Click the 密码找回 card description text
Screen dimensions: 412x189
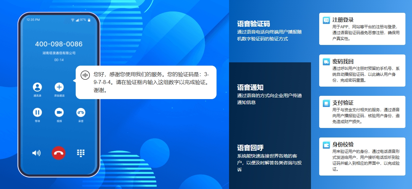point(366,74)
